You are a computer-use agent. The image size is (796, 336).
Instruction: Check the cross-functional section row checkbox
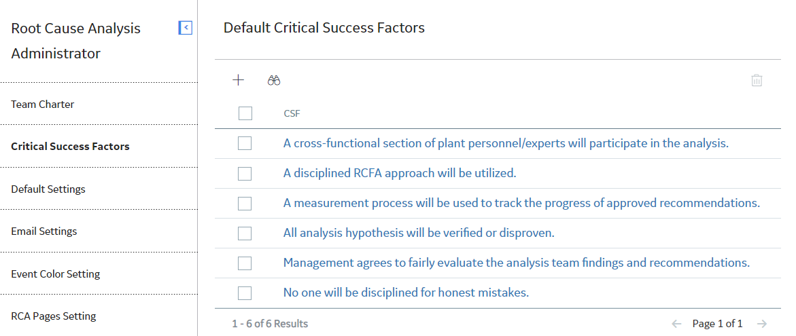245,143
